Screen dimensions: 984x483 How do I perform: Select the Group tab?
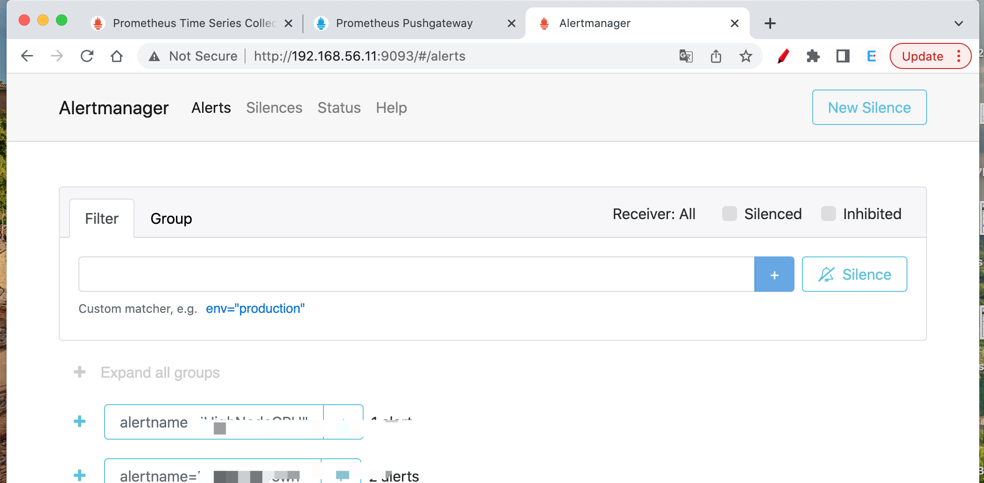171,219
